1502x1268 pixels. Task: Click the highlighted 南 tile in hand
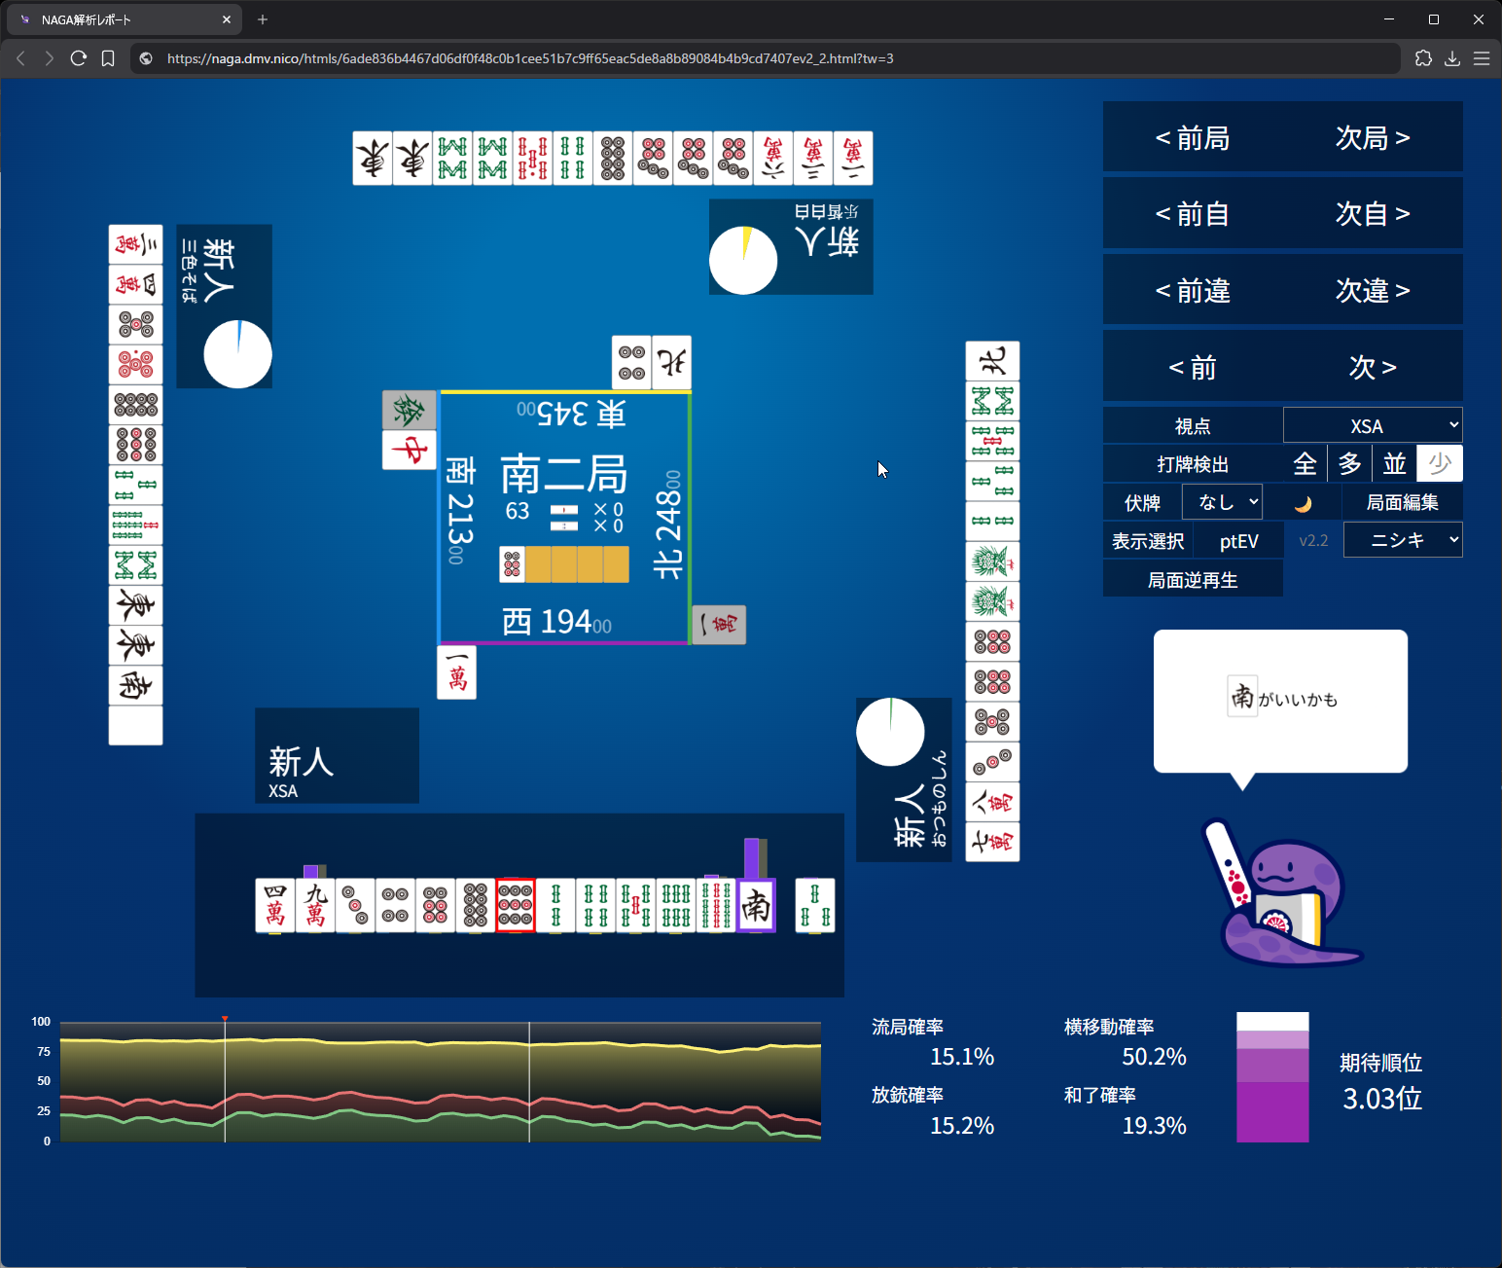coord(756,906)
